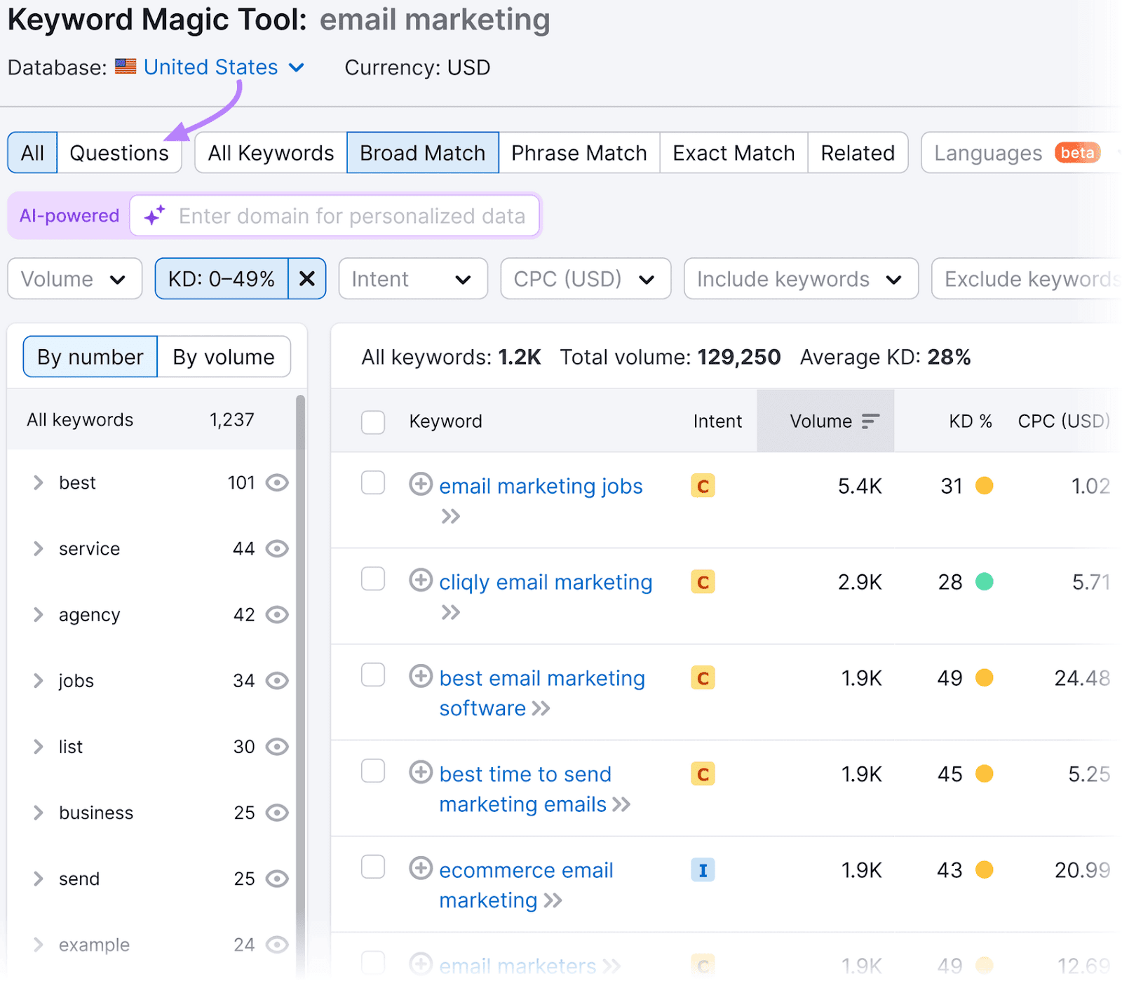Click Informational intent badge for ecommerce email marketing

click(x=703, y=870)
